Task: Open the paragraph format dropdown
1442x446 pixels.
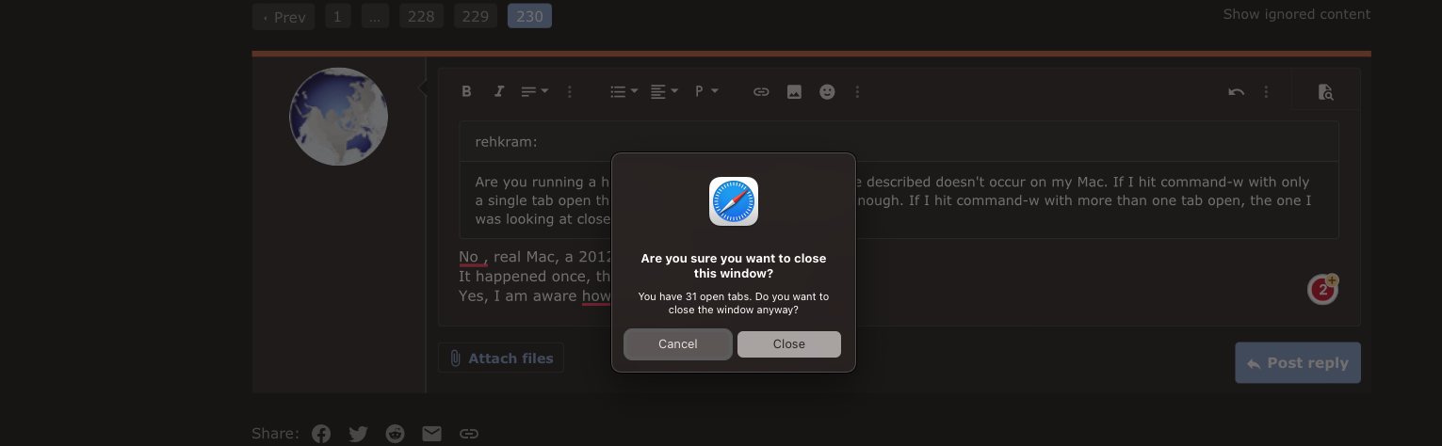Action: coord(706,91)
